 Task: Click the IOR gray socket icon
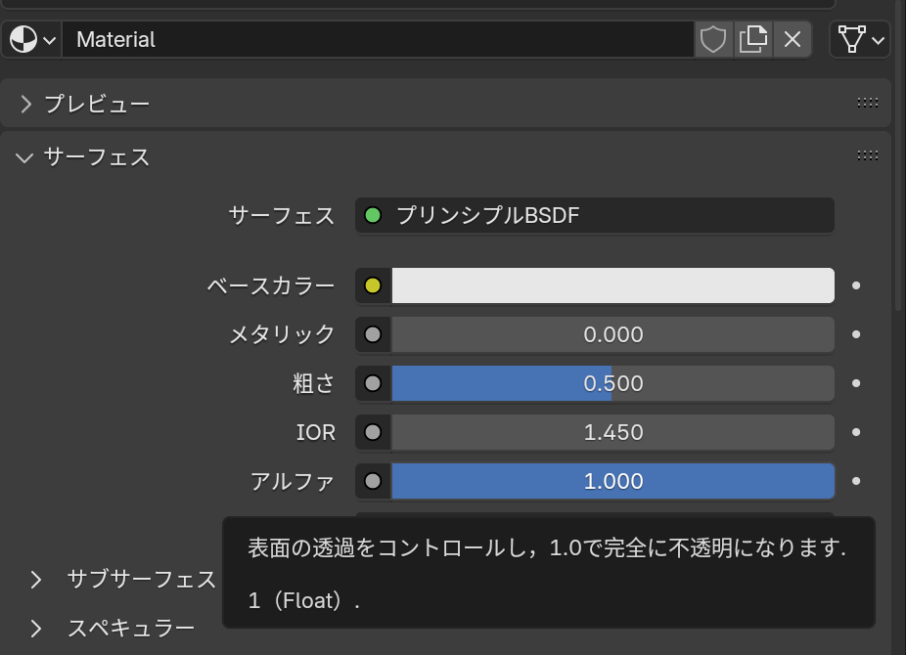(x=373, y=432)
